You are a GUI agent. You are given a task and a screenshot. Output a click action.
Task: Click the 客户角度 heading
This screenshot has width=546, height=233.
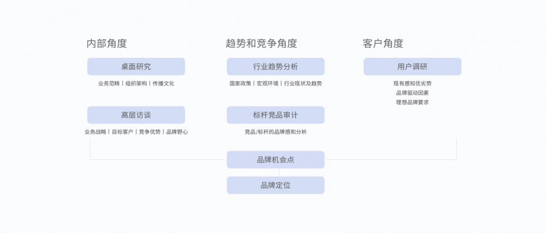point(383,44)
